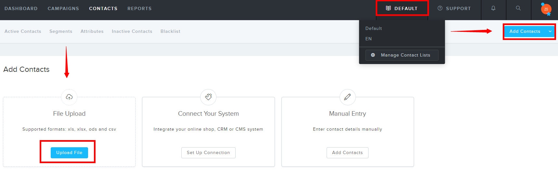Screen dimensions: 558x170
Task: Click the support question mark icon
Action: (440, 8)
